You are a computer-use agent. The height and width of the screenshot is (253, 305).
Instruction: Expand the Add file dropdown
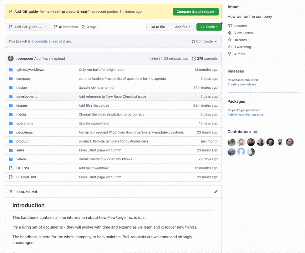tap(183, 27)
